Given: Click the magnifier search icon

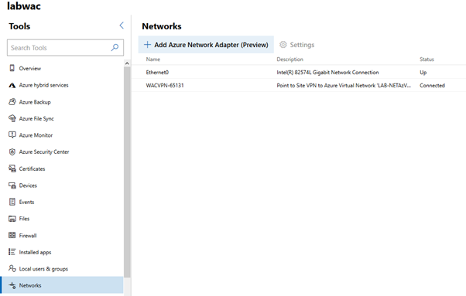Looking at the screenshot, I should tap(115, 47).
